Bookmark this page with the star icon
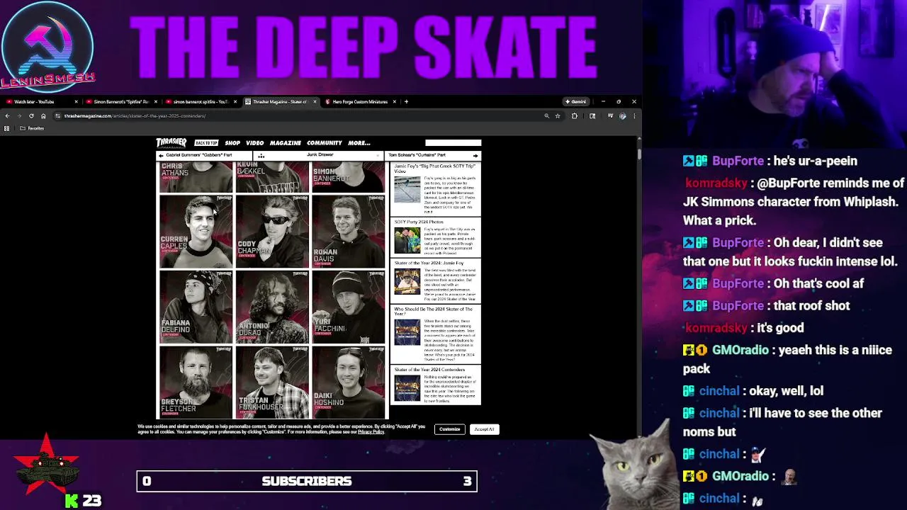The width and height of the screenshot is (907, 510). [558, 115]
